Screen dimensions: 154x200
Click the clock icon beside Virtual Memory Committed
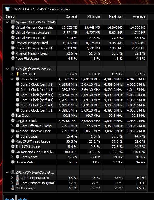pyautogui.click(x=13, y=27)
